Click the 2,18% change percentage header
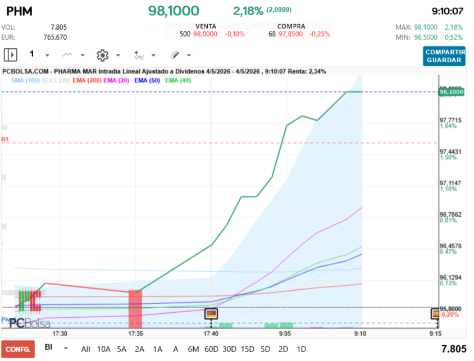Screen dimensions: 474x361 [248, 11]
